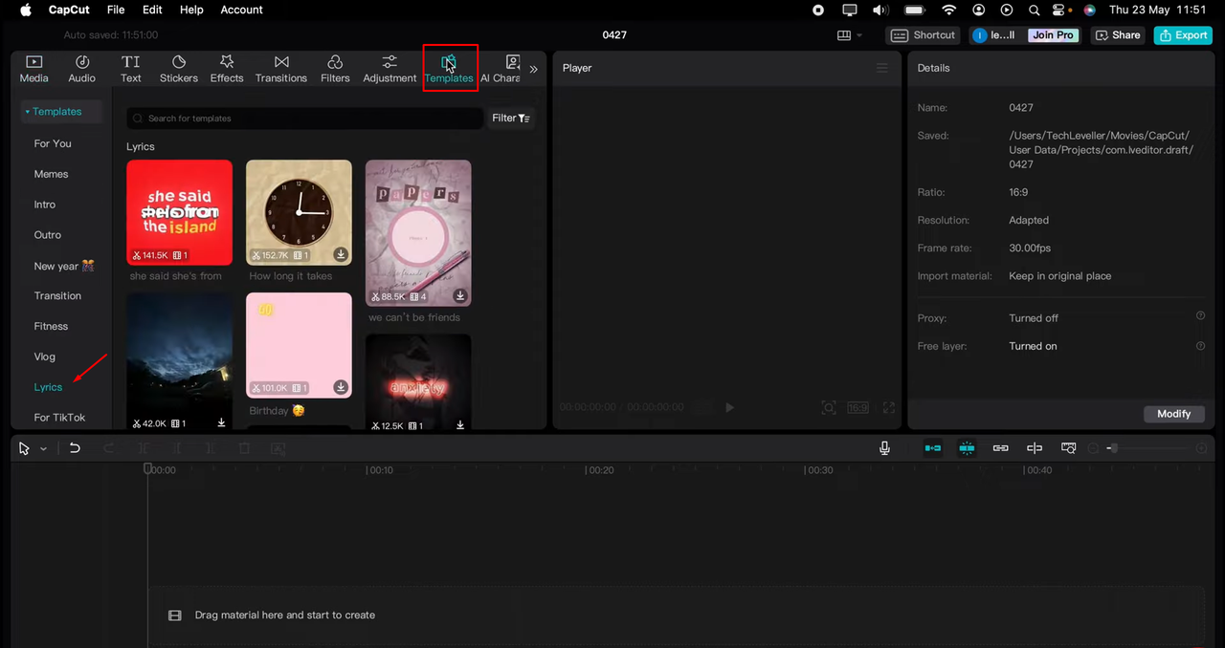Click the Export button
1225x648 pixels.
point(1183,35)
